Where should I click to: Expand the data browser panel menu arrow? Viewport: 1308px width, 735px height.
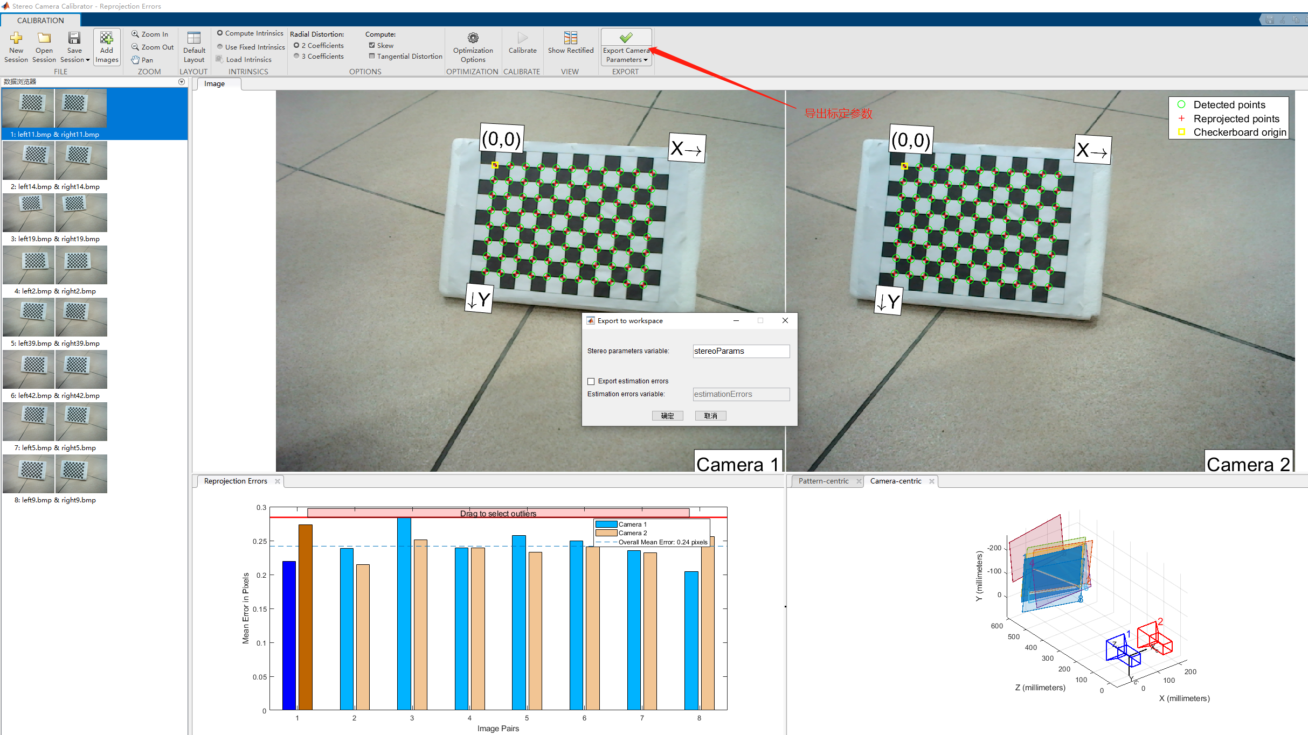(182, 82)
